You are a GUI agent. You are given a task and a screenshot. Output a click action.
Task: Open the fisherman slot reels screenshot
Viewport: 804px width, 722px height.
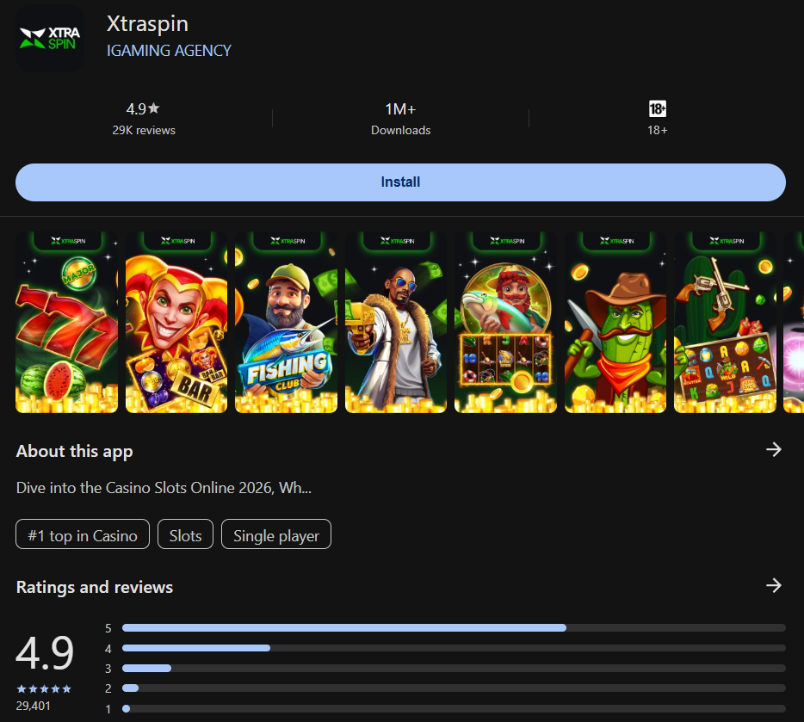(505, 323)
